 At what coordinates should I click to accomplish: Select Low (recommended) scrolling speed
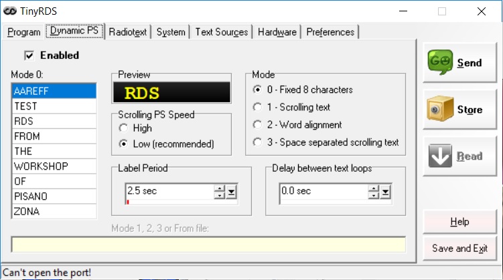coord(123,144)
